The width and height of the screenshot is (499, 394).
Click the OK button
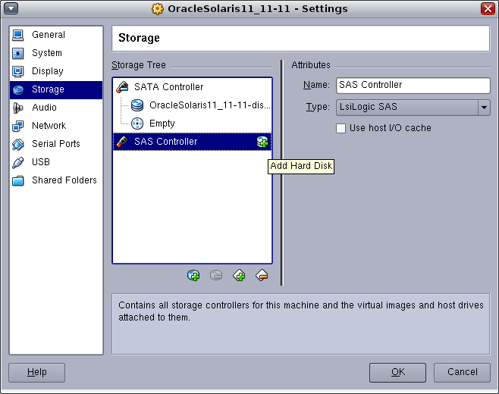(x=397, y=372)
